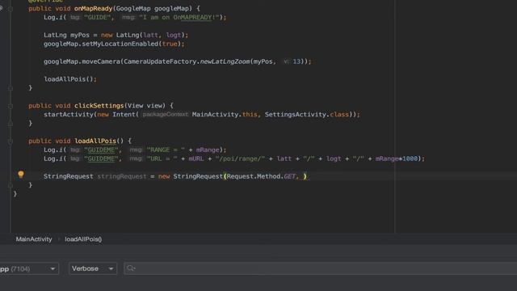
Task: Collapse the onMapReady method via gutter fold marker
Action: (11, 9)
